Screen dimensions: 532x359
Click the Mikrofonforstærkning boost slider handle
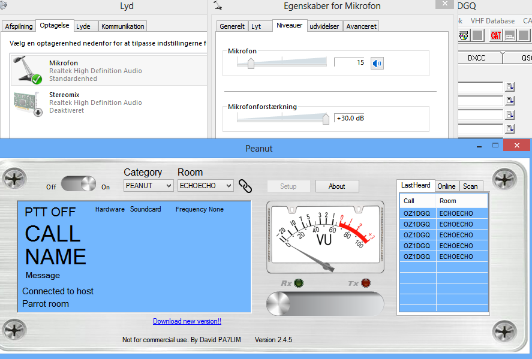click(x=326, y=119)
